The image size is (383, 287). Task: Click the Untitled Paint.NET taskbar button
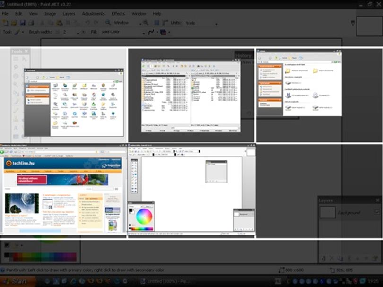pos(166,281)
